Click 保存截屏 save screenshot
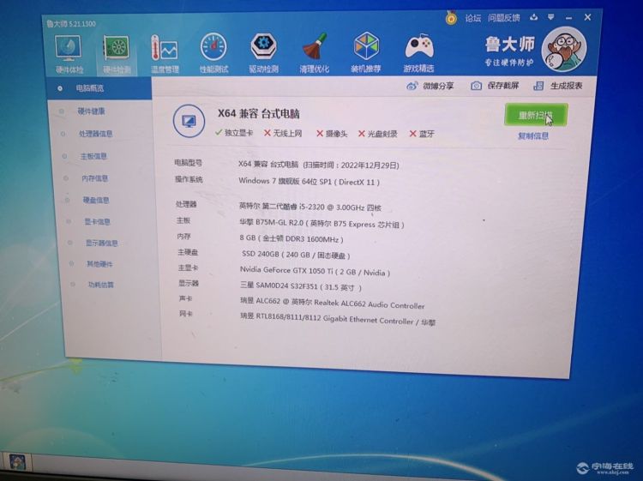This screenshot has width=643, height=481. pos(495,85)
